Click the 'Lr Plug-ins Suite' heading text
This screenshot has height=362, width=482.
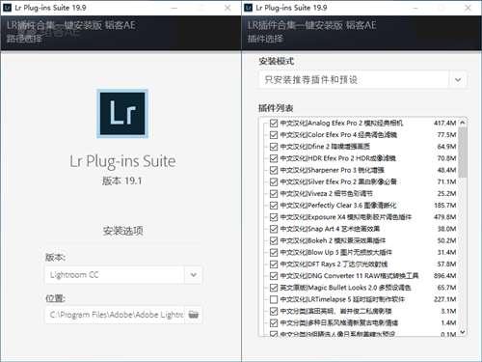click(122, 161)
